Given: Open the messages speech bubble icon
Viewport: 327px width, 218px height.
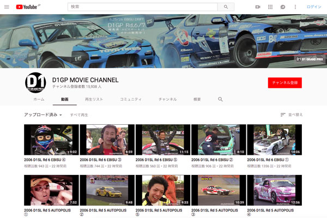Looking at the screenshot, I should (283, 7).
